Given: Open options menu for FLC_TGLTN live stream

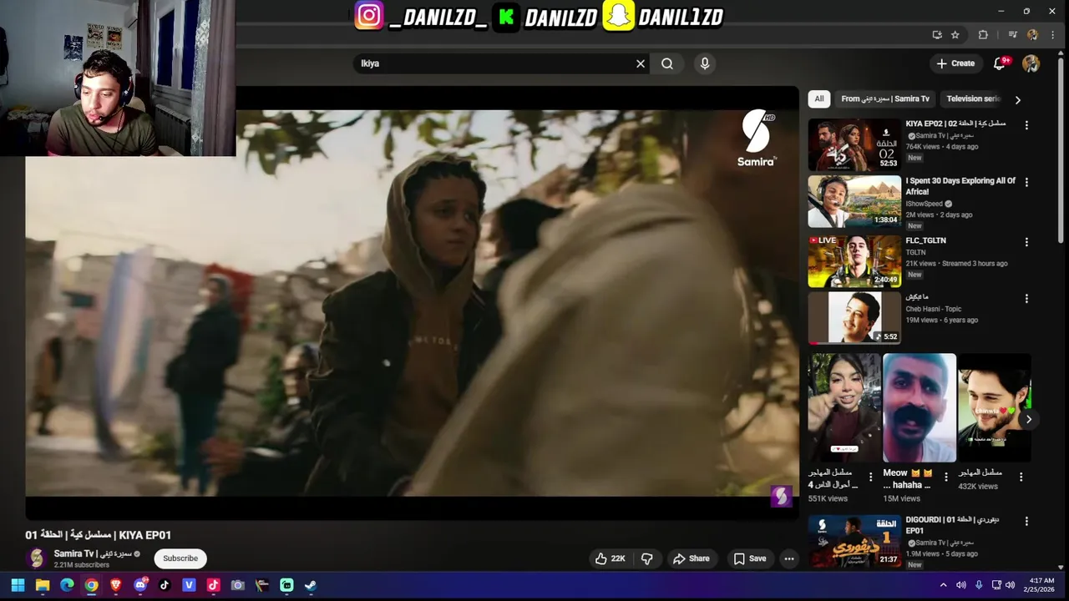Looking at the screenshot, I should (x=1026, y=242).
